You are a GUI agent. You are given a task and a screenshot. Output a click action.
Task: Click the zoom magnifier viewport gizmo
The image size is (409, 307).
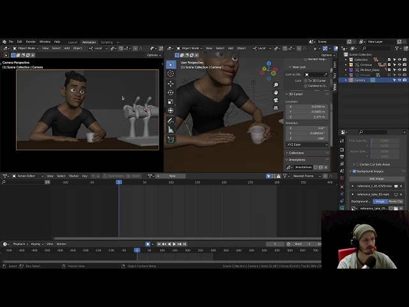pyautogui.click(x=275, y=85)
